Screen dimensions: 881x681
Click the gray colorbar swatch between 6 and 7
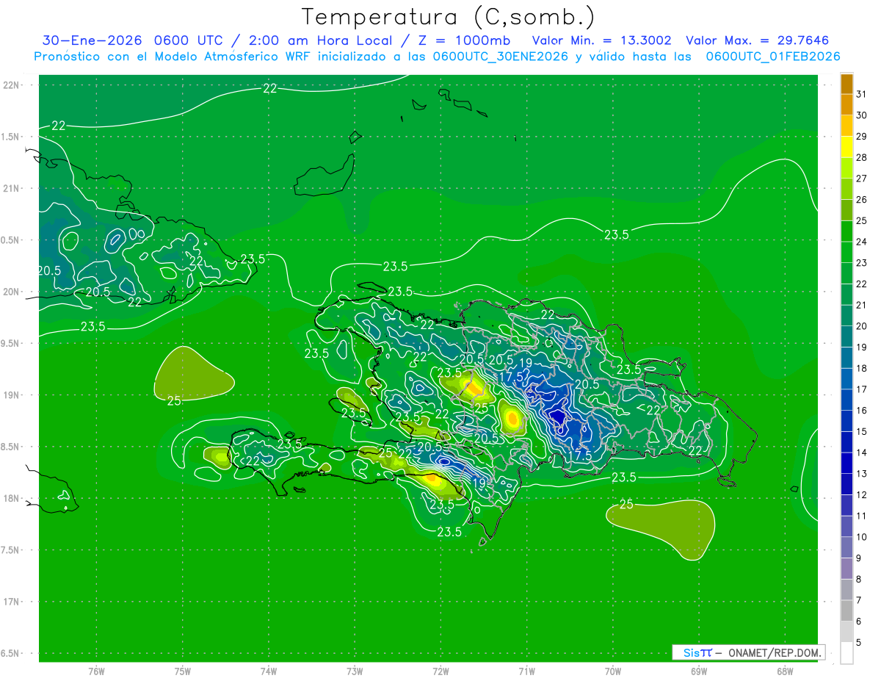coord(846,611)
